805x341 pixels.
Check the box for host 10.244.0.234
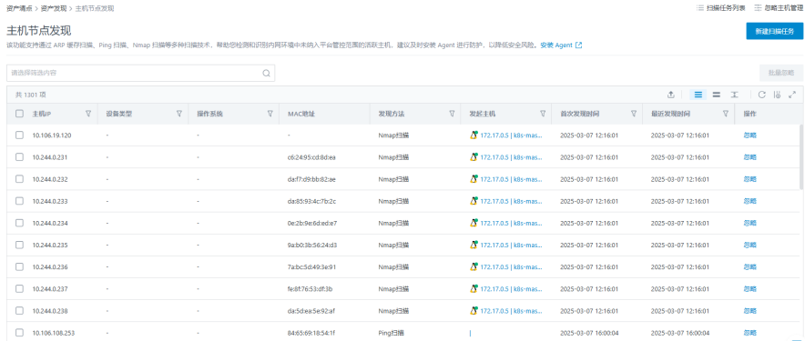click(x=19, y=223)
